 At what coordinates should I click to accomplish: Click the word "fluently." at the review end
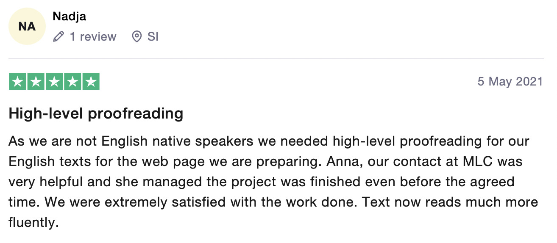[33, 223]
